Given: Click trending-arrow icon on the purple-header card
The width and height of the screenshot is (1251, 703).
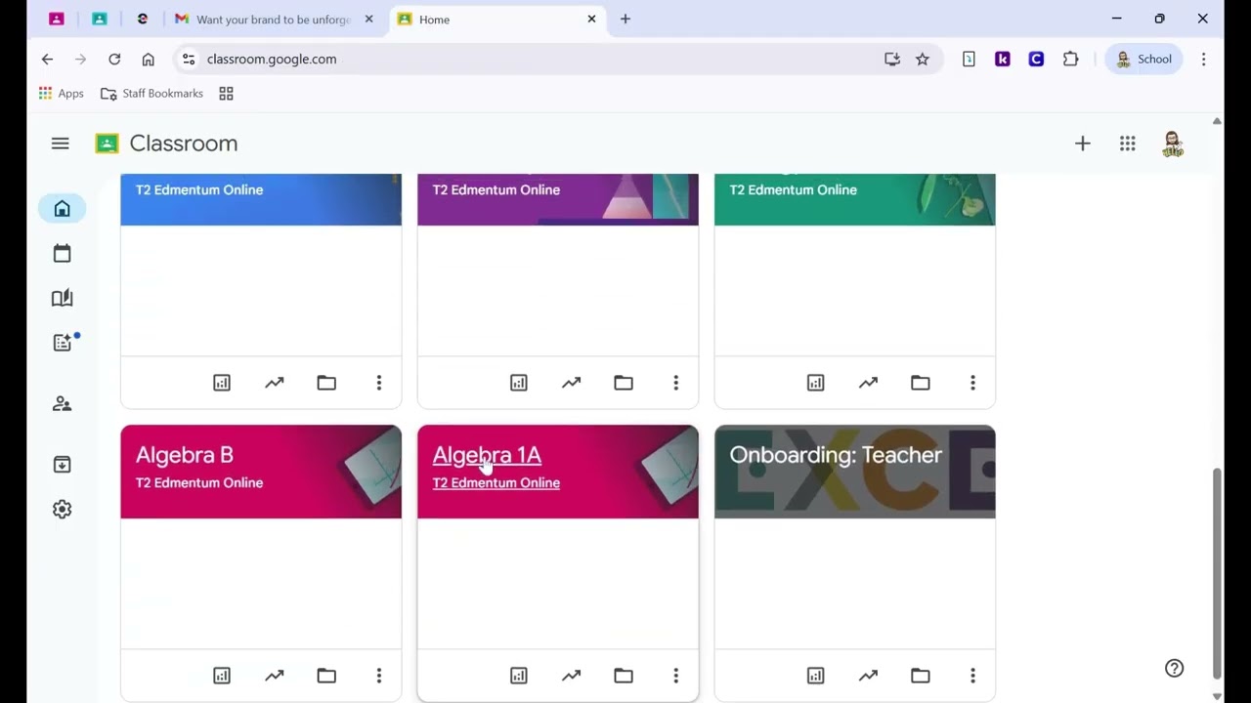Looking at the screenshot, I should [572, 383].
